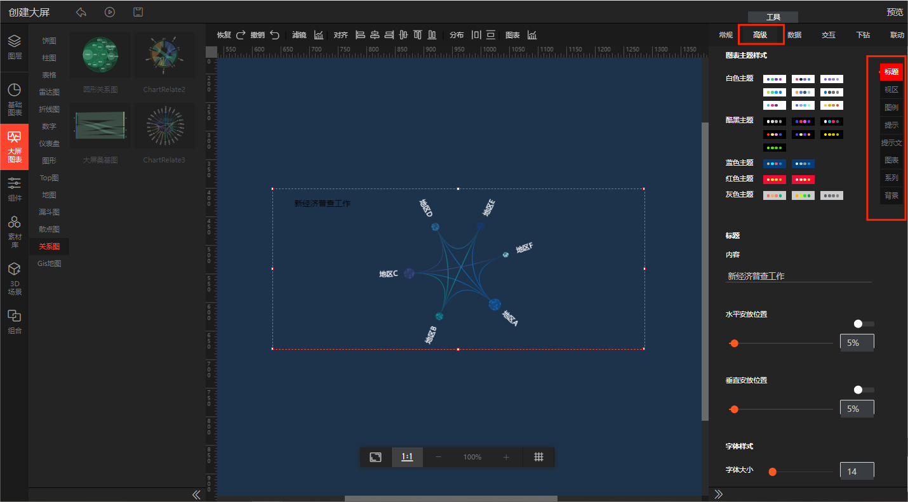Screen dimensions: 908x502
Task: Open the 组合 group sidebar
Action: [14, 322]
